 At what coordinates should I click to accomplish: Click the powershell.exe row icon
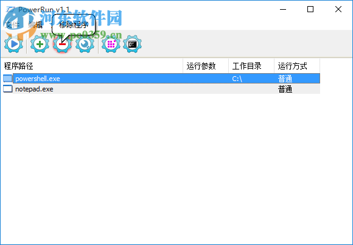pyautogui.click(x=8, y=79)
